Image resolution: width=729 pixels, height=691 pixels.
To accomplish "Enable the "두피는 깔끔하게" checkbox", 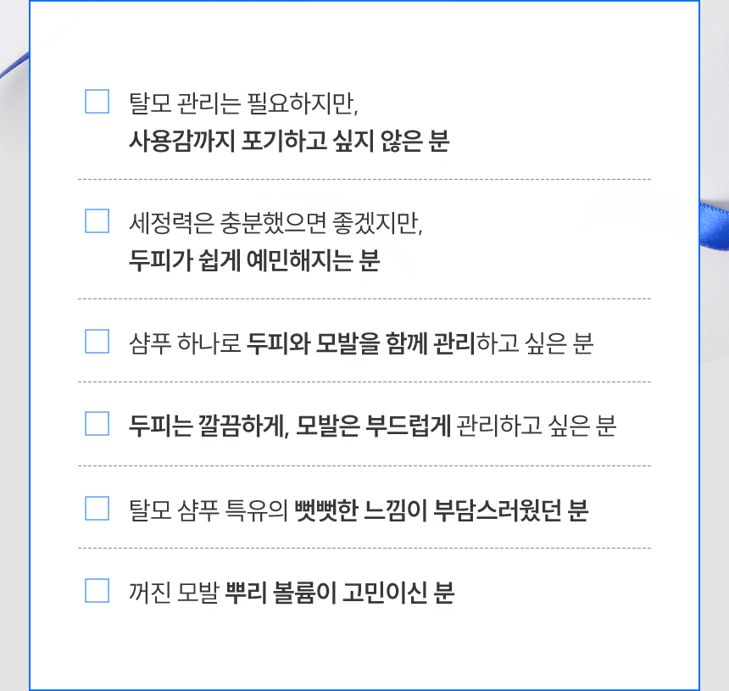I will click(x=97, y=423).
